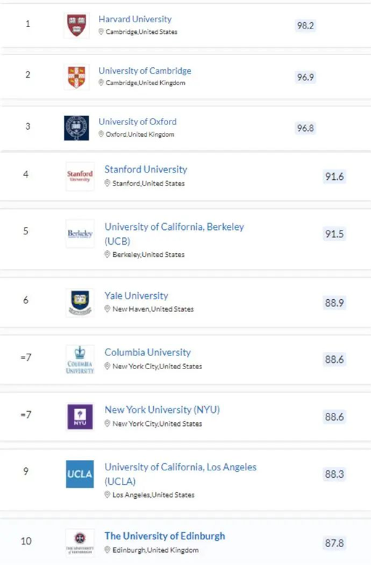Click the University of Cambridge shield logo
This screenshot has height=565, width=371.
click(x=77, y=77)
